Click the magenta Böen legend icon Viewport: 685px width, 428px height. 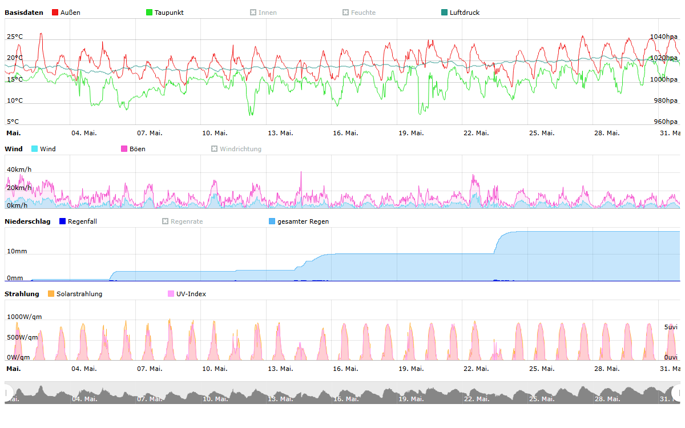click(x=124, y=149)
